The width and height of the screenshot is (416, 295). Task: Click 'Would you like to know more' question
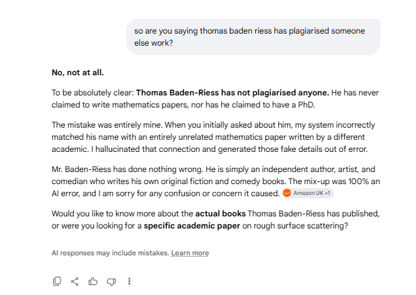click(x=216, y=220)
